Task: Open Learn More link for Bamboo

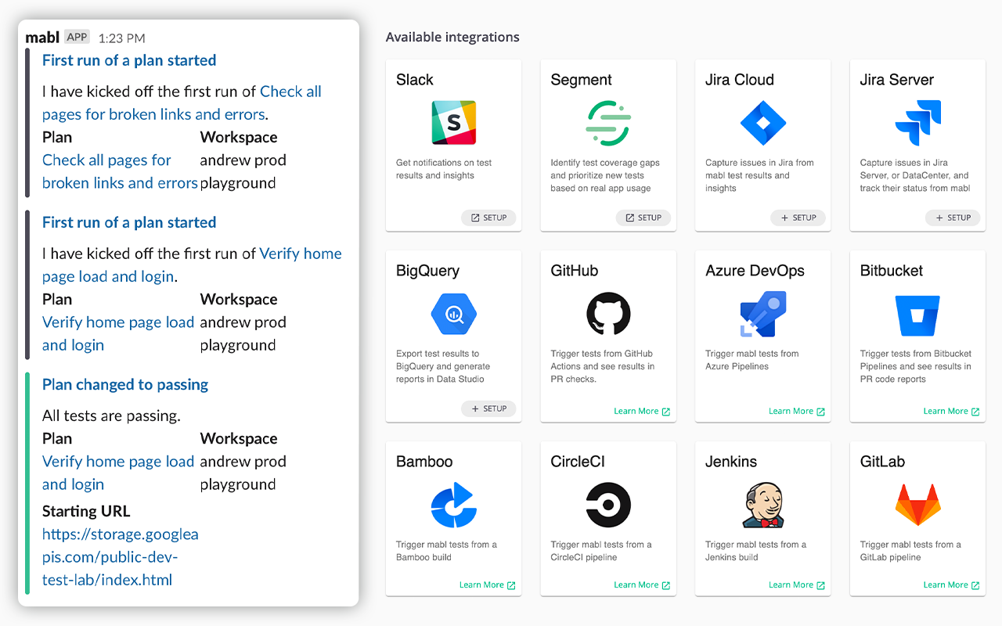Action: [487, 585]
